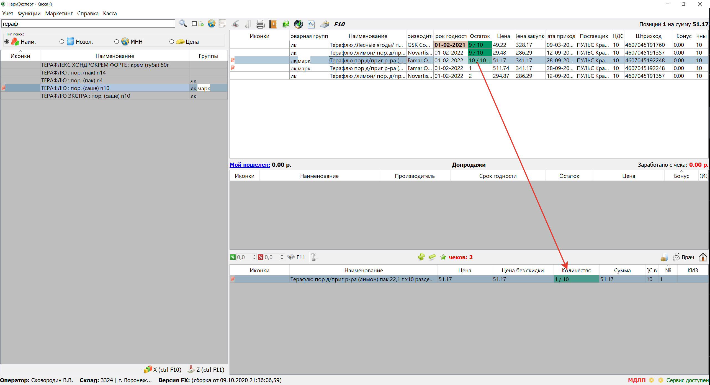Select the Нозол. search type radio
710x385 pixels.
click(x=62, y=42)
